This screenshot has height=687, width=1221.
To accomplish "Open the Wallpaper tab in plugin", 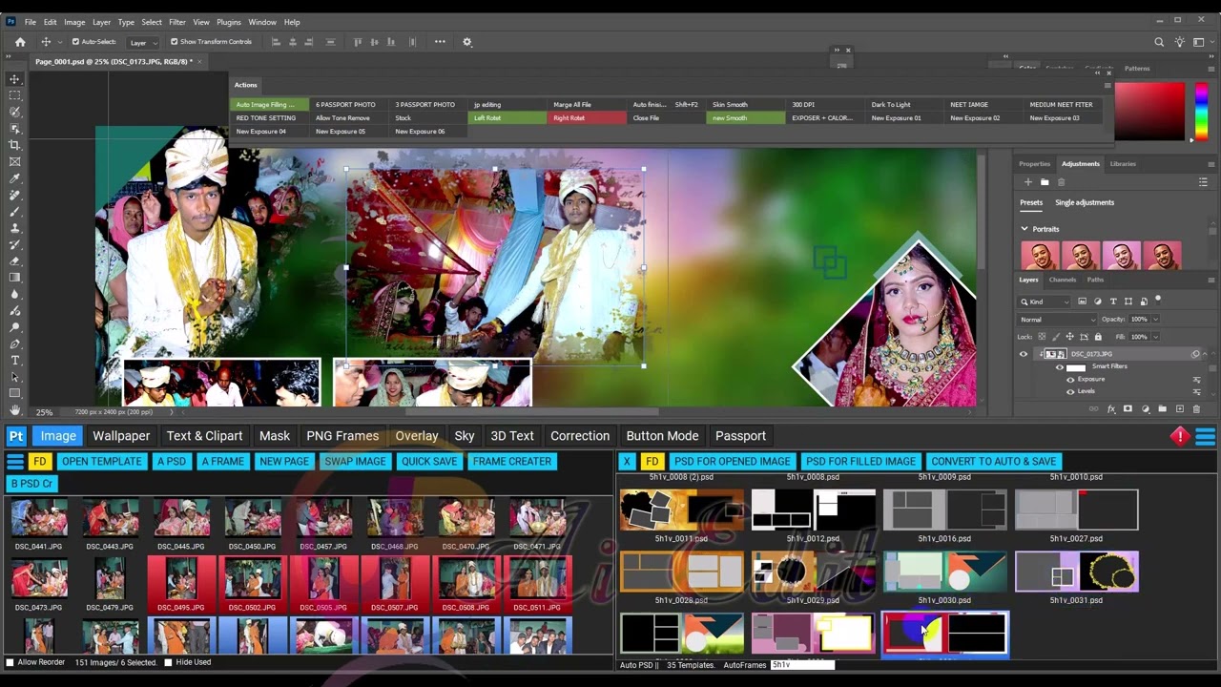I will (x=121, y=436).
